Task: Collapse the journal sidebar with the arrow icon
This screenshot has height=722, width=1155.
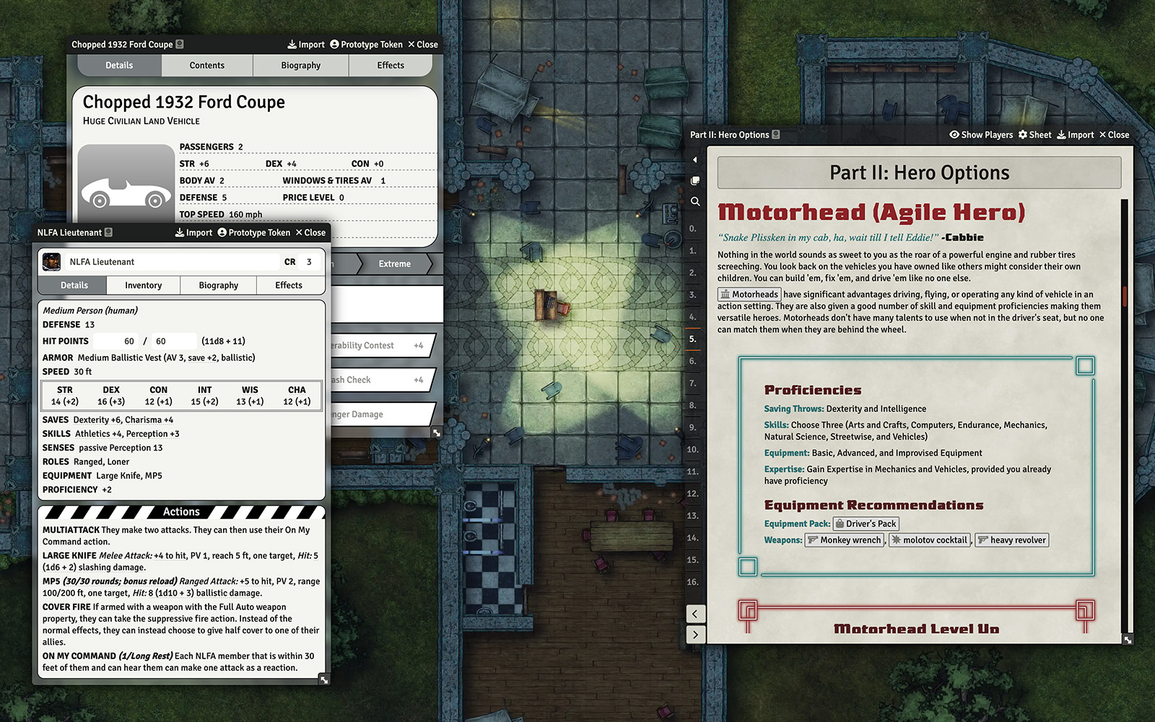Action: tap(694, 160)
